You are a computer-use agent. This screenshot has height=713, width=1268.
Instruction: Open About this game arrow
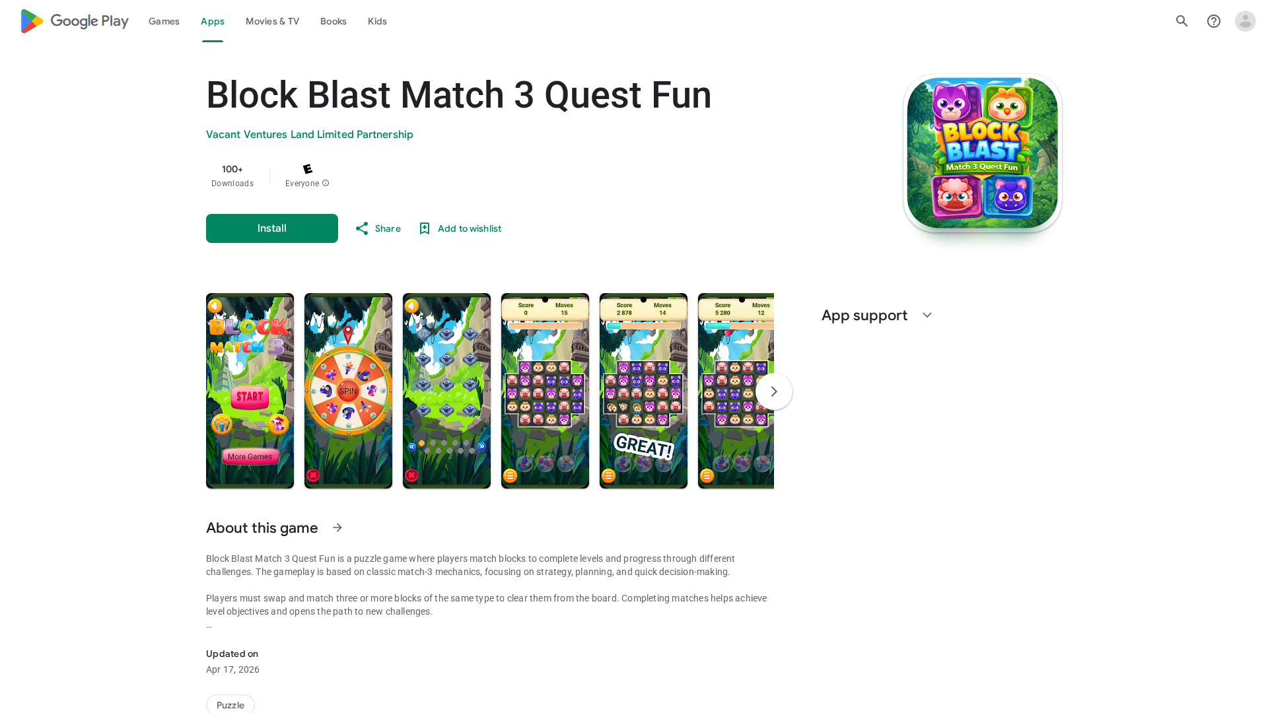(x=337, y=527)
